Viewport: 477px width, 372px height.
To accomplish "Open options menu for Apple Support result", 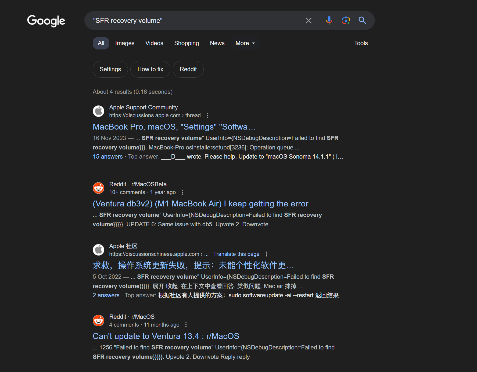I will tap(207, 115).
